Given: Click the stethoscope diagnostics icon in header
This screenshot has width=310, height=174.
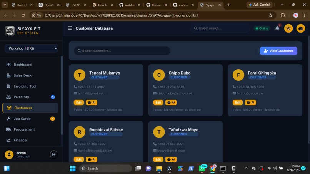Looking at the screenshot, I should pyautogui.click(x=288, y=28).
